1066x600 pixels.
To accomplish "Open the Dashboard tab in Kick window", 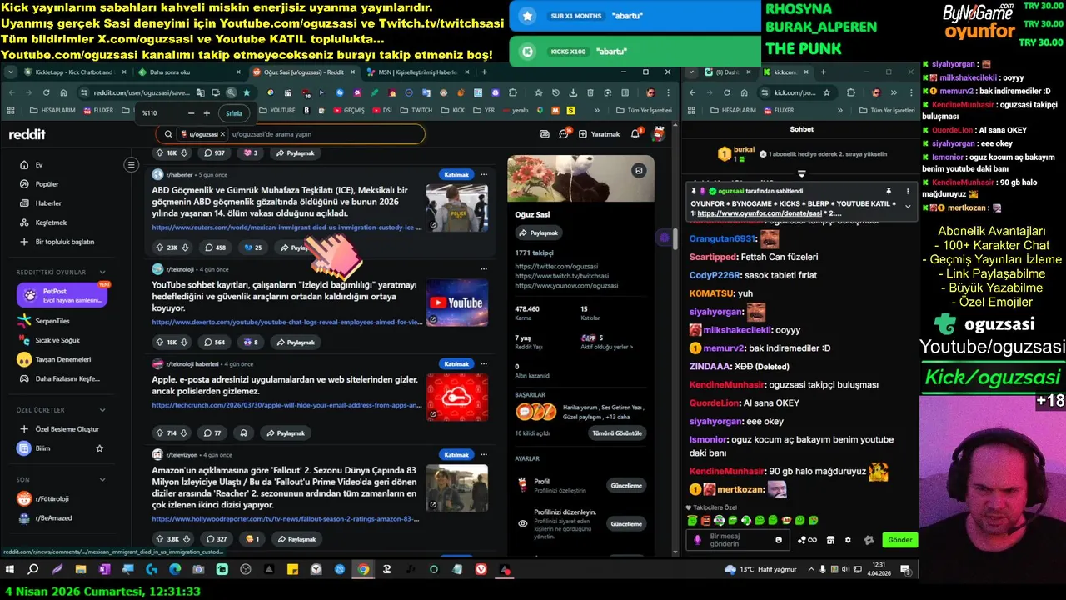I will (729, 72).
